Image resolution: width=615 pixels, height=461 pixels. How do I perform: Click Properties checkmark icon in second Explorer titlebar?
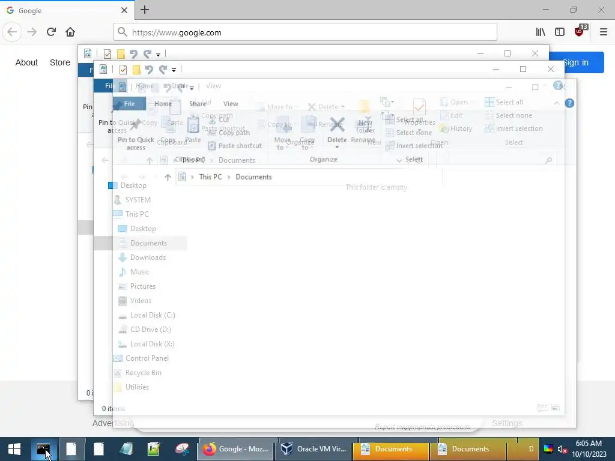(x=123, y=70)
